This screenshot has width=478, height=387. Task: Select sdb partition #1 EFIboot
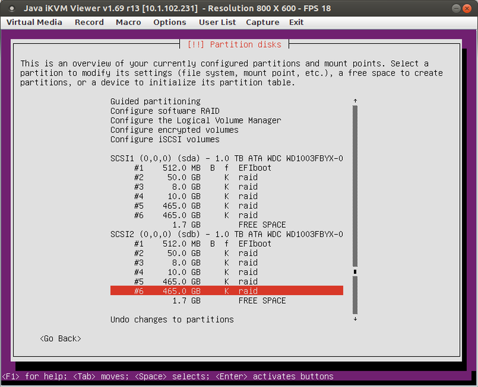click(x=227, y=244)
